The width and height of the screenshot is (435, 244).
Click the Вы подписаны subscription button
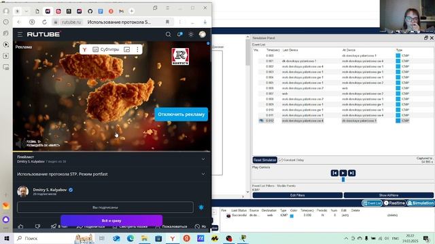click(x=105, y=207)
